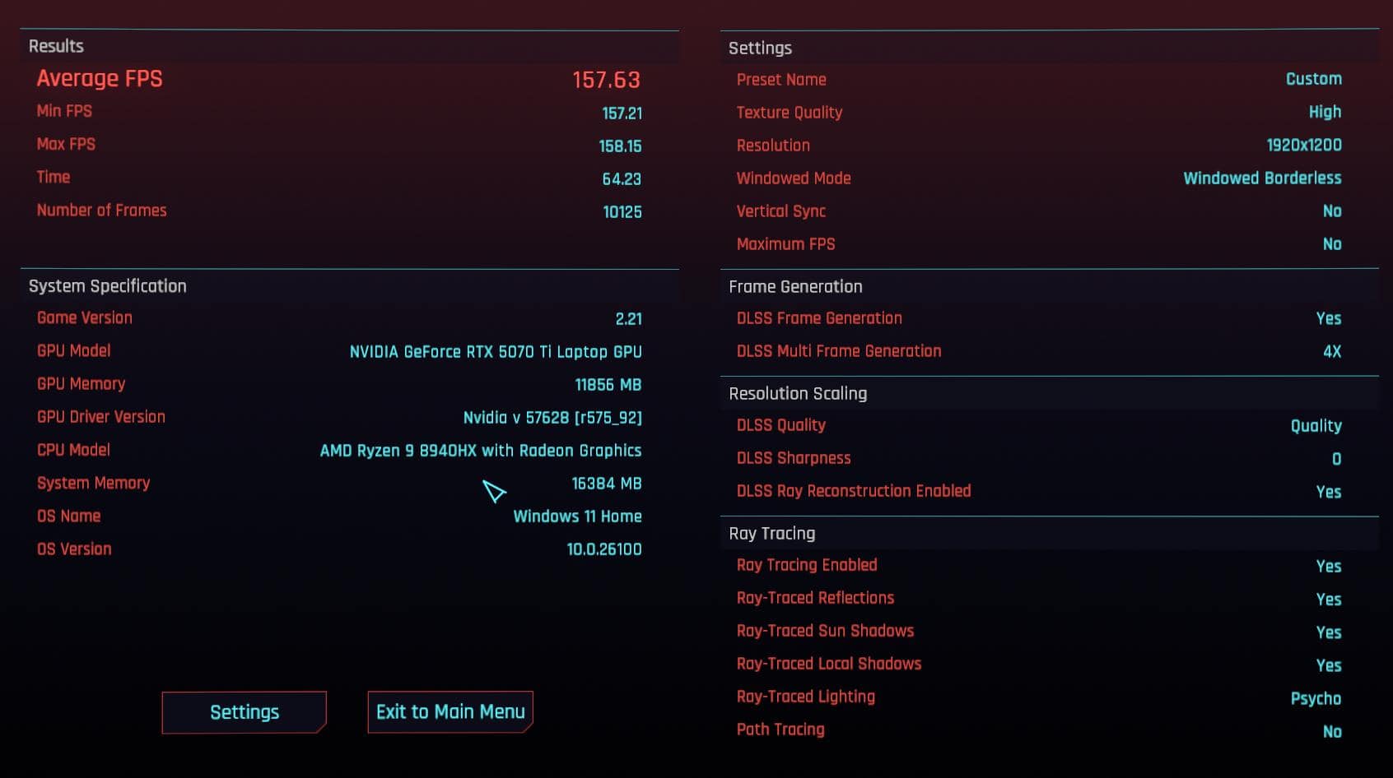This screenshot has width=1393, height=778.
Task: Select the Path Tracing row label
Action: tap(780, 729)
